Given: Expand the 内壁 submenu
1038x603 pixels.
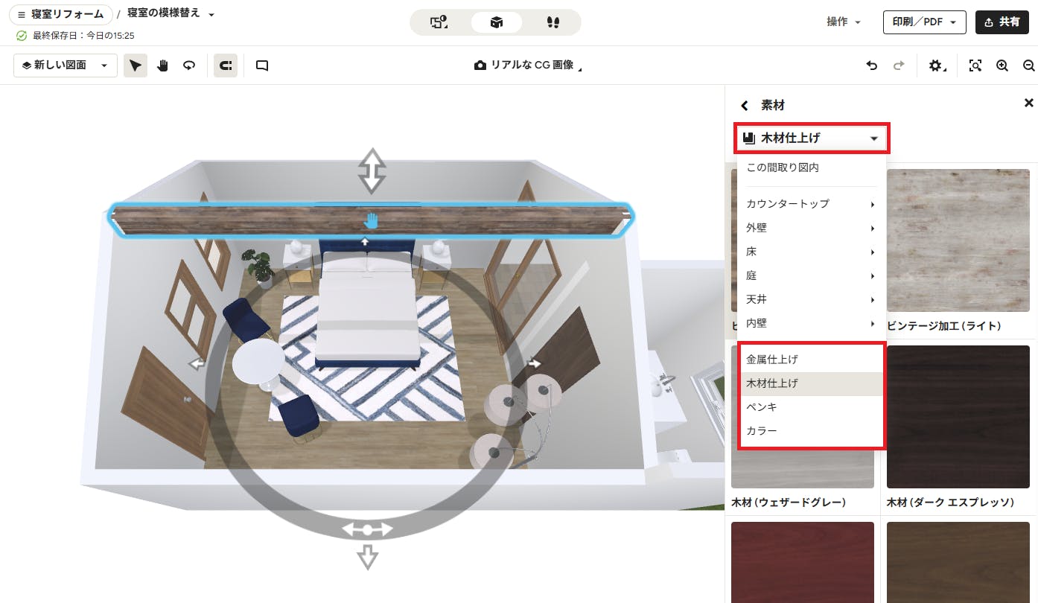Looking at the screenshot, I should pyautogui.click(x=811, y=323).
